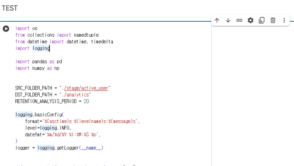Click the datefmt format string
Screen dimensions: 294x166
(x=72, y=134)
